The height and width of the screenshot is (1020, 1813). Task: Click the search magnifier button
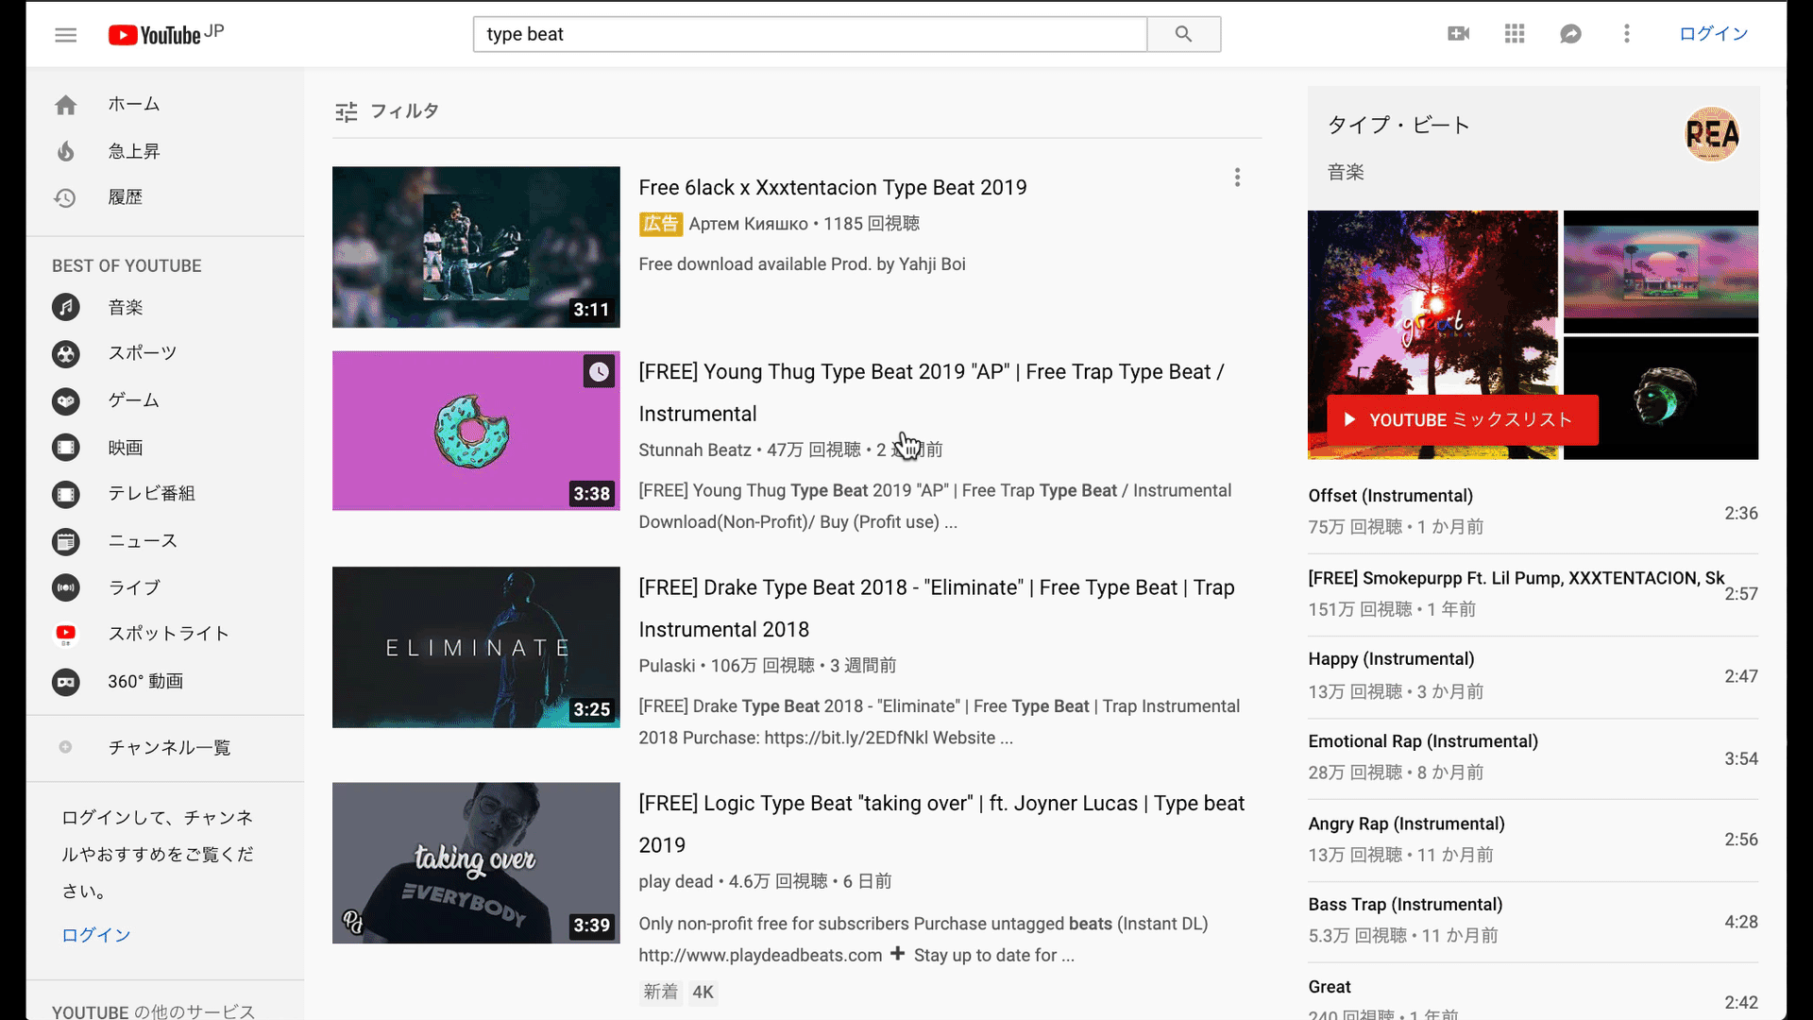1183,34
